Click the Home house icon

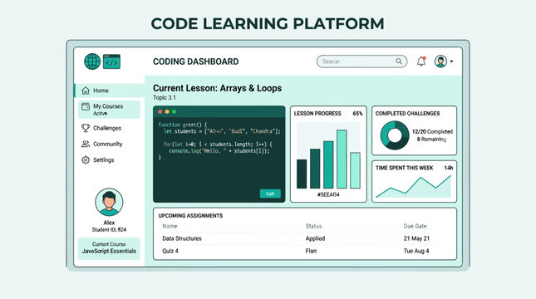(86, 91)
